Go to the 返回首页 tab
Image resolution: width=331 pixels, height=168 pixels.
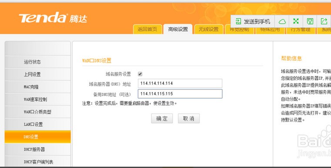(147, 29)
